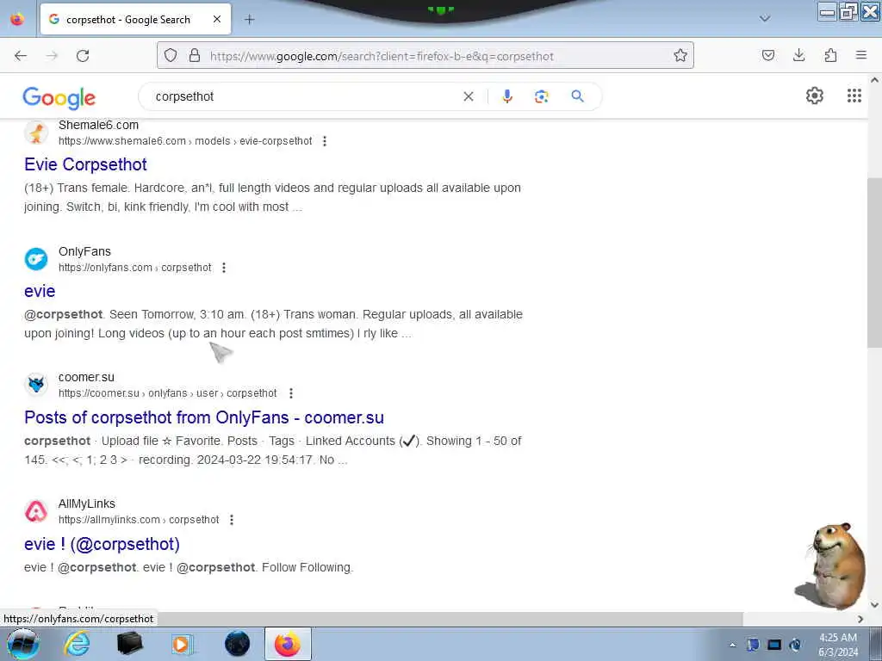The height and width of the screenshot is (661, 882).
Task: Open the site security padlock icon
Action: (x=195, y=55)
